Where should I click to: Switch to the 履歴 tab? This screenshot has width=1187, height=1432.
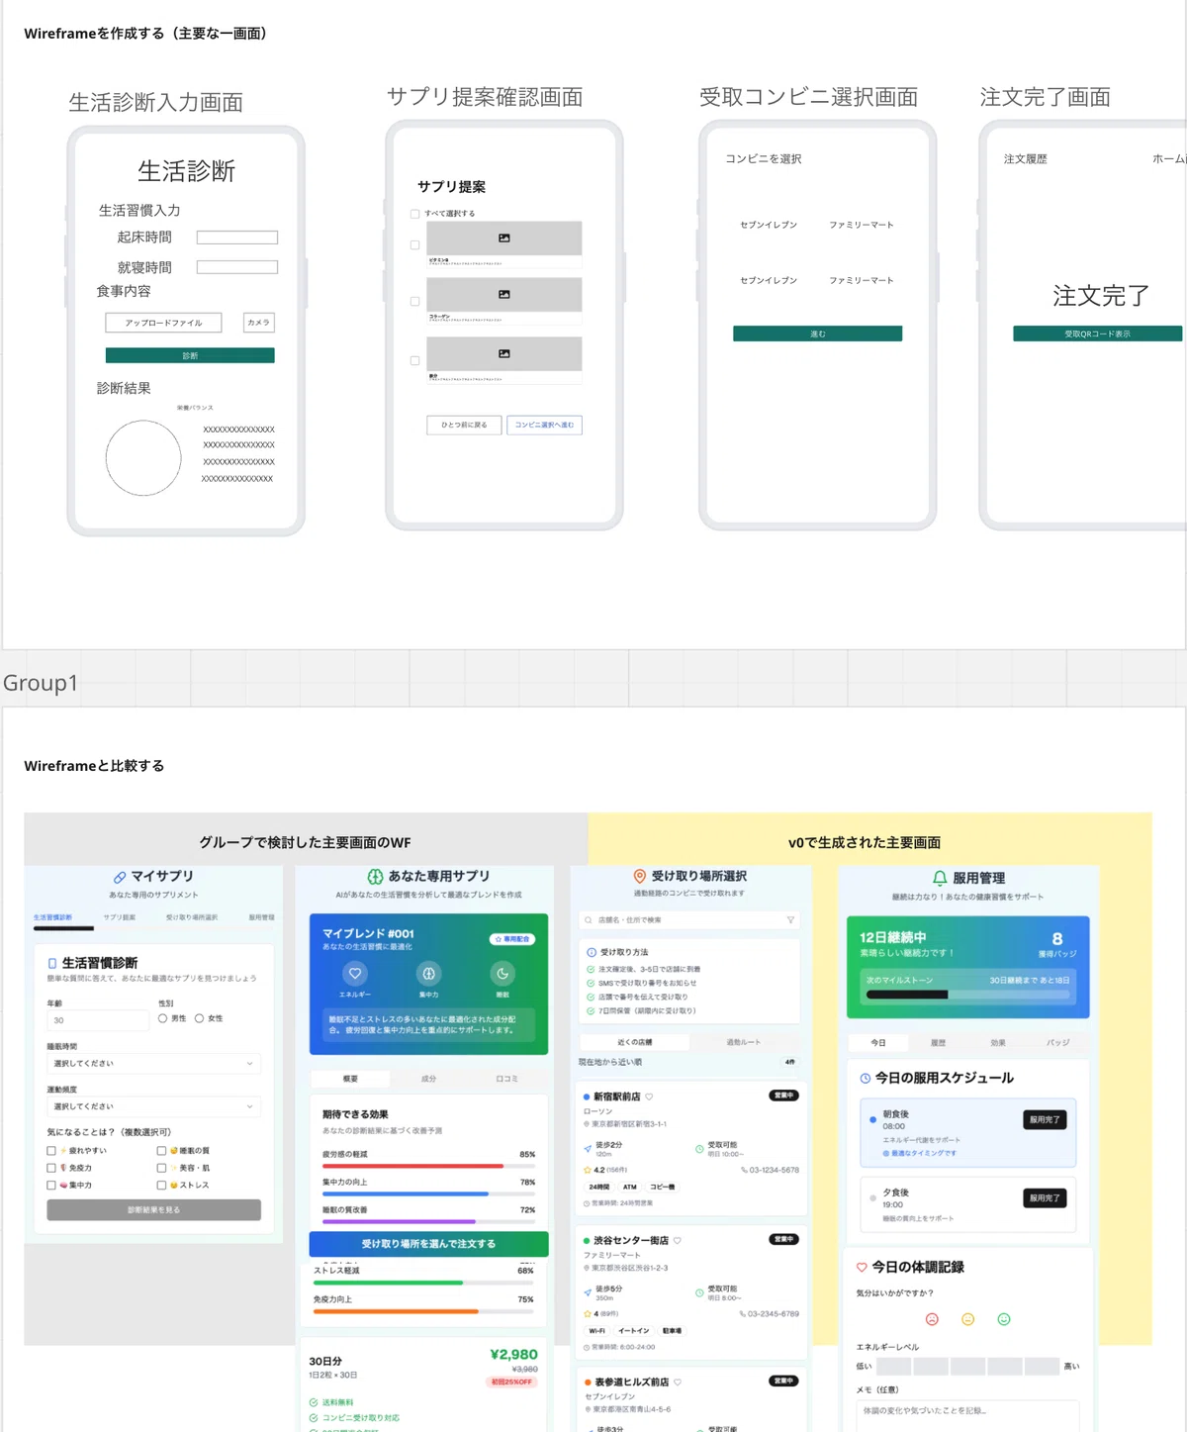click(x=938, y=1043)
